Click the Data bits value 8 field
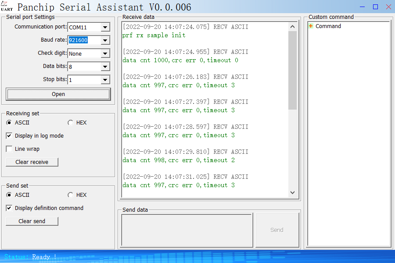The height and width of the screenshot is (263, 395). [85, 67]
